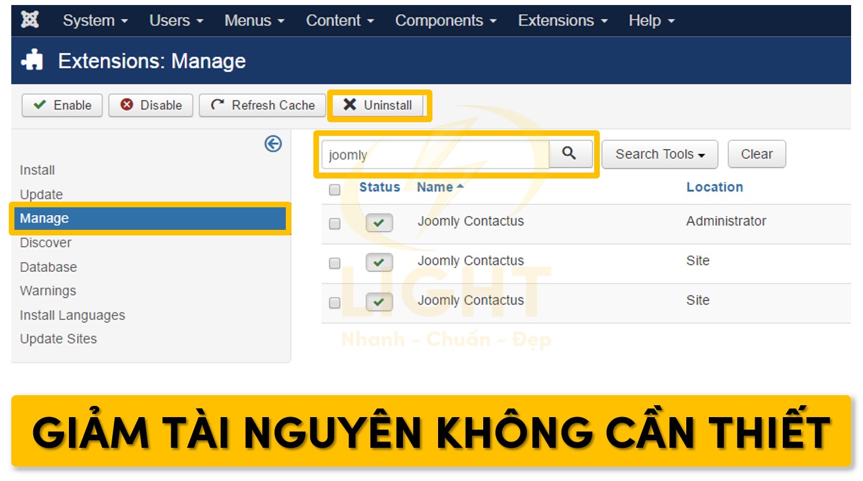
Task: Open the Users menu
Action: click(x=176, y=21)
